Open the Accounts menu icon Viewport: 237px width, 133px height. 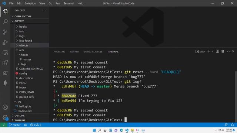5,107
